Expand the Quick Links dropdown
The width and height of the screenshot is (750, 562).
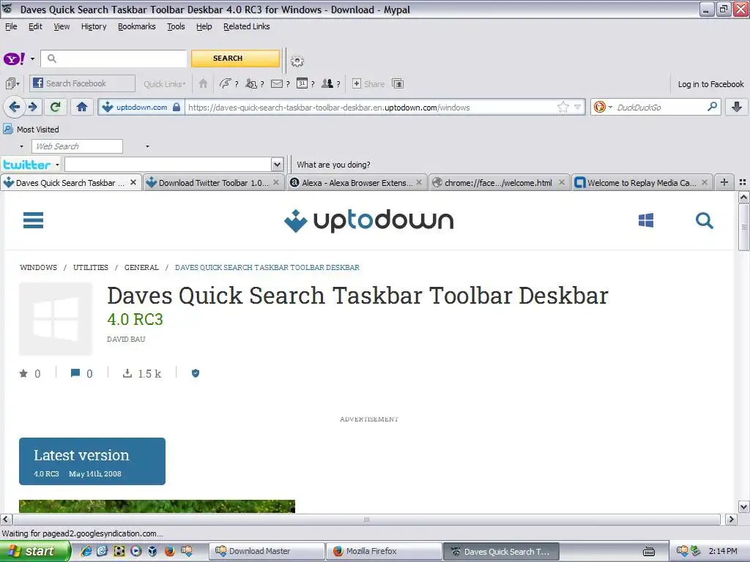(x=165, y=84)
